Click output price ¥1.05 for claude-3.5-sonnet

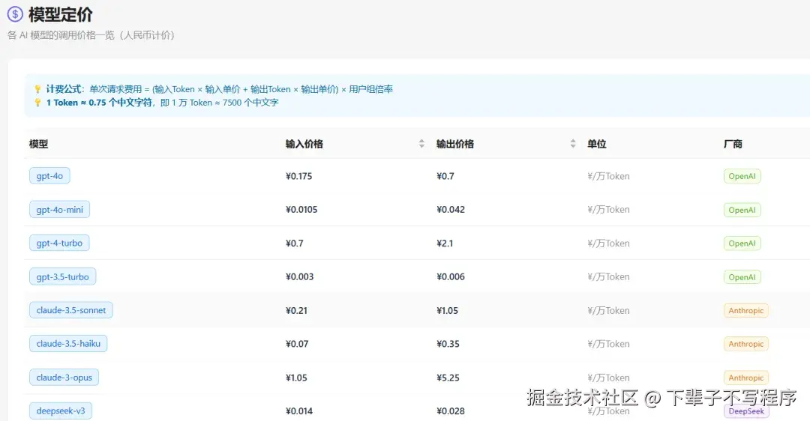click(447, 311)
